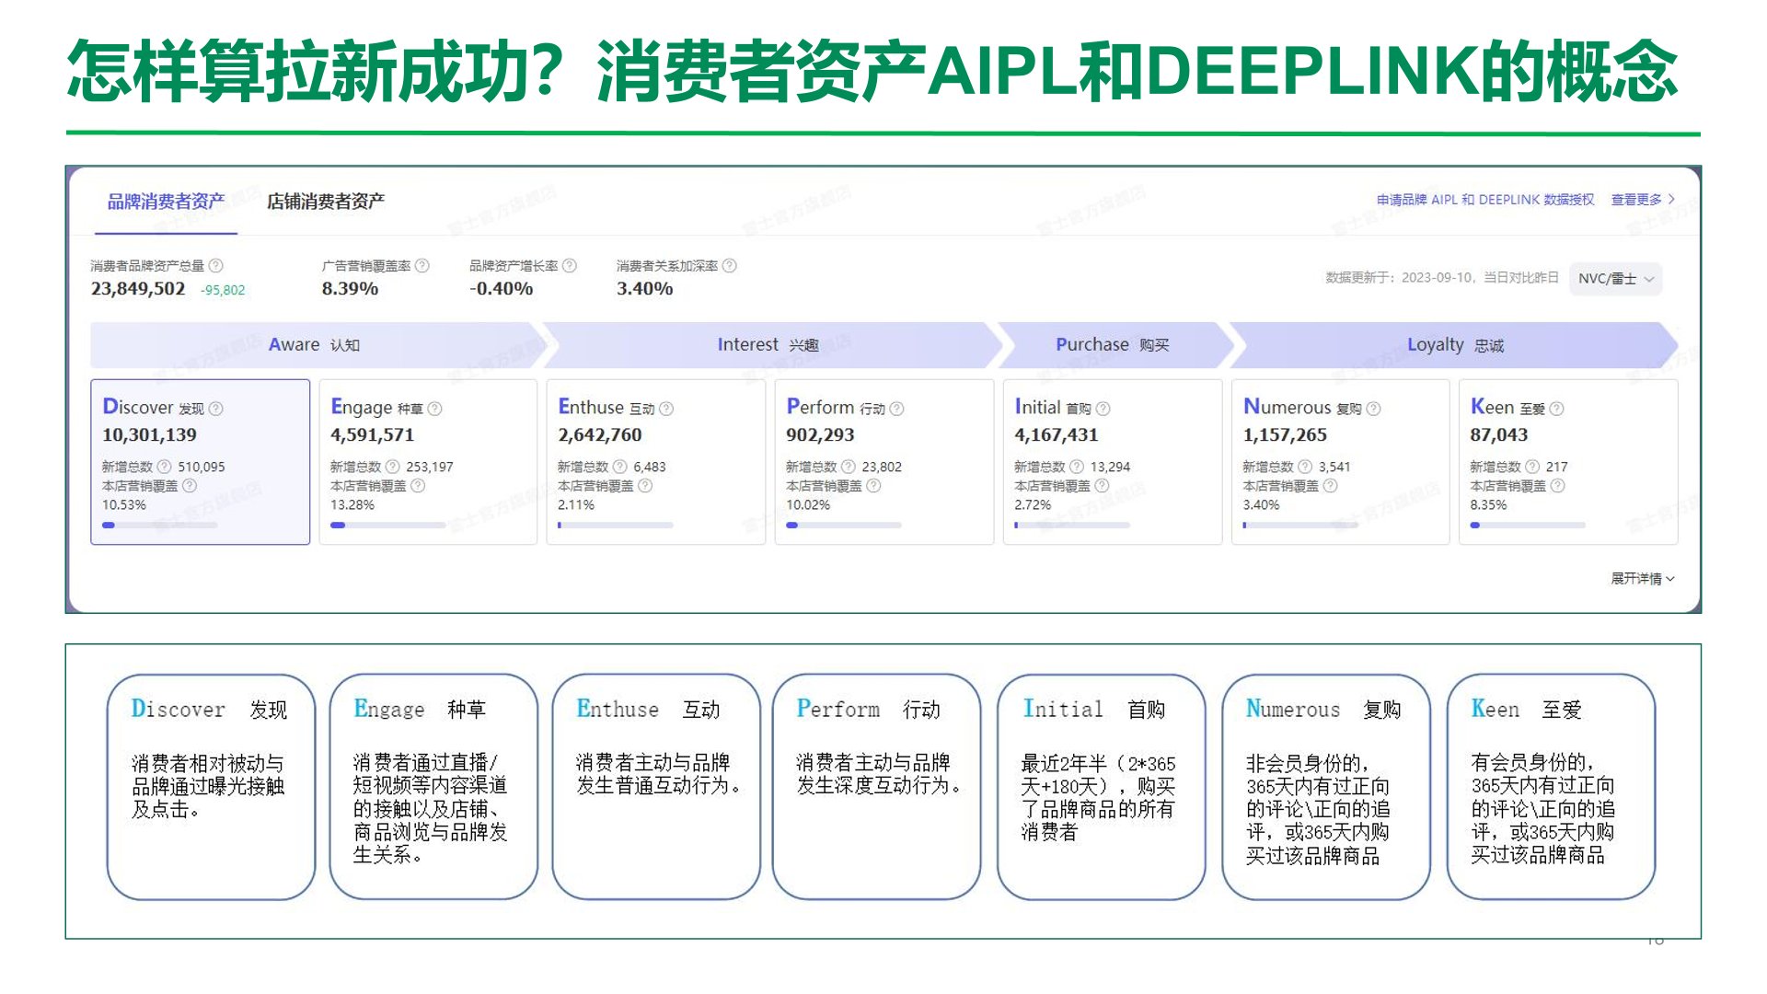Click help icon beside Numerous 复购
This screenshot has width=1767, height=994.
(x=1373, y=409)
